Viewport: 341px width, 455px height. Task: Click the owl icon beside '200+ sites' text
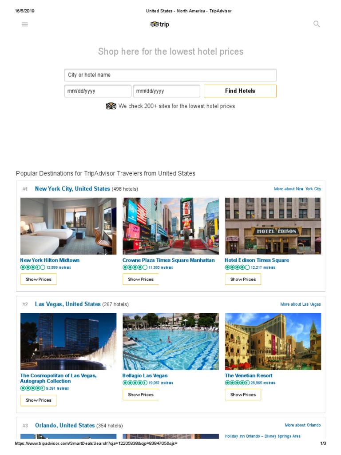(111, 106)
